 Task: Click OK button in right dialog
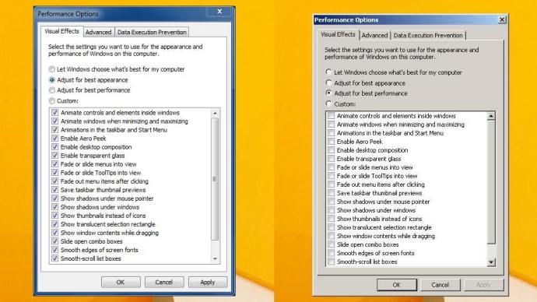(x=397, y=285)
